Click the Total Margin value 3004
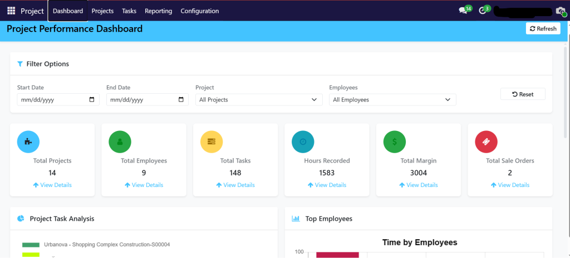 pyautogui.click(x=419, y=173)
